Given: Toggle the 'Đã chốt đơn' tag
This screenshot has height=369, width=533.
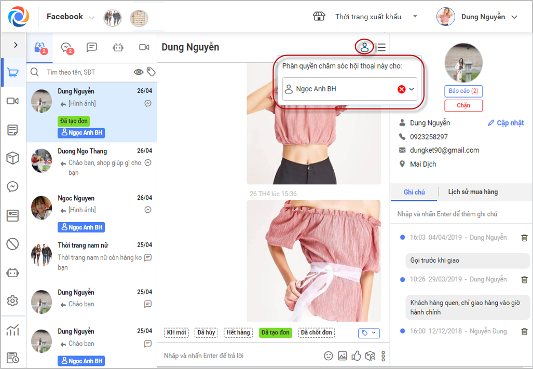Looking at the screenshot, I should pyautogui.click(x=316, y=332).
